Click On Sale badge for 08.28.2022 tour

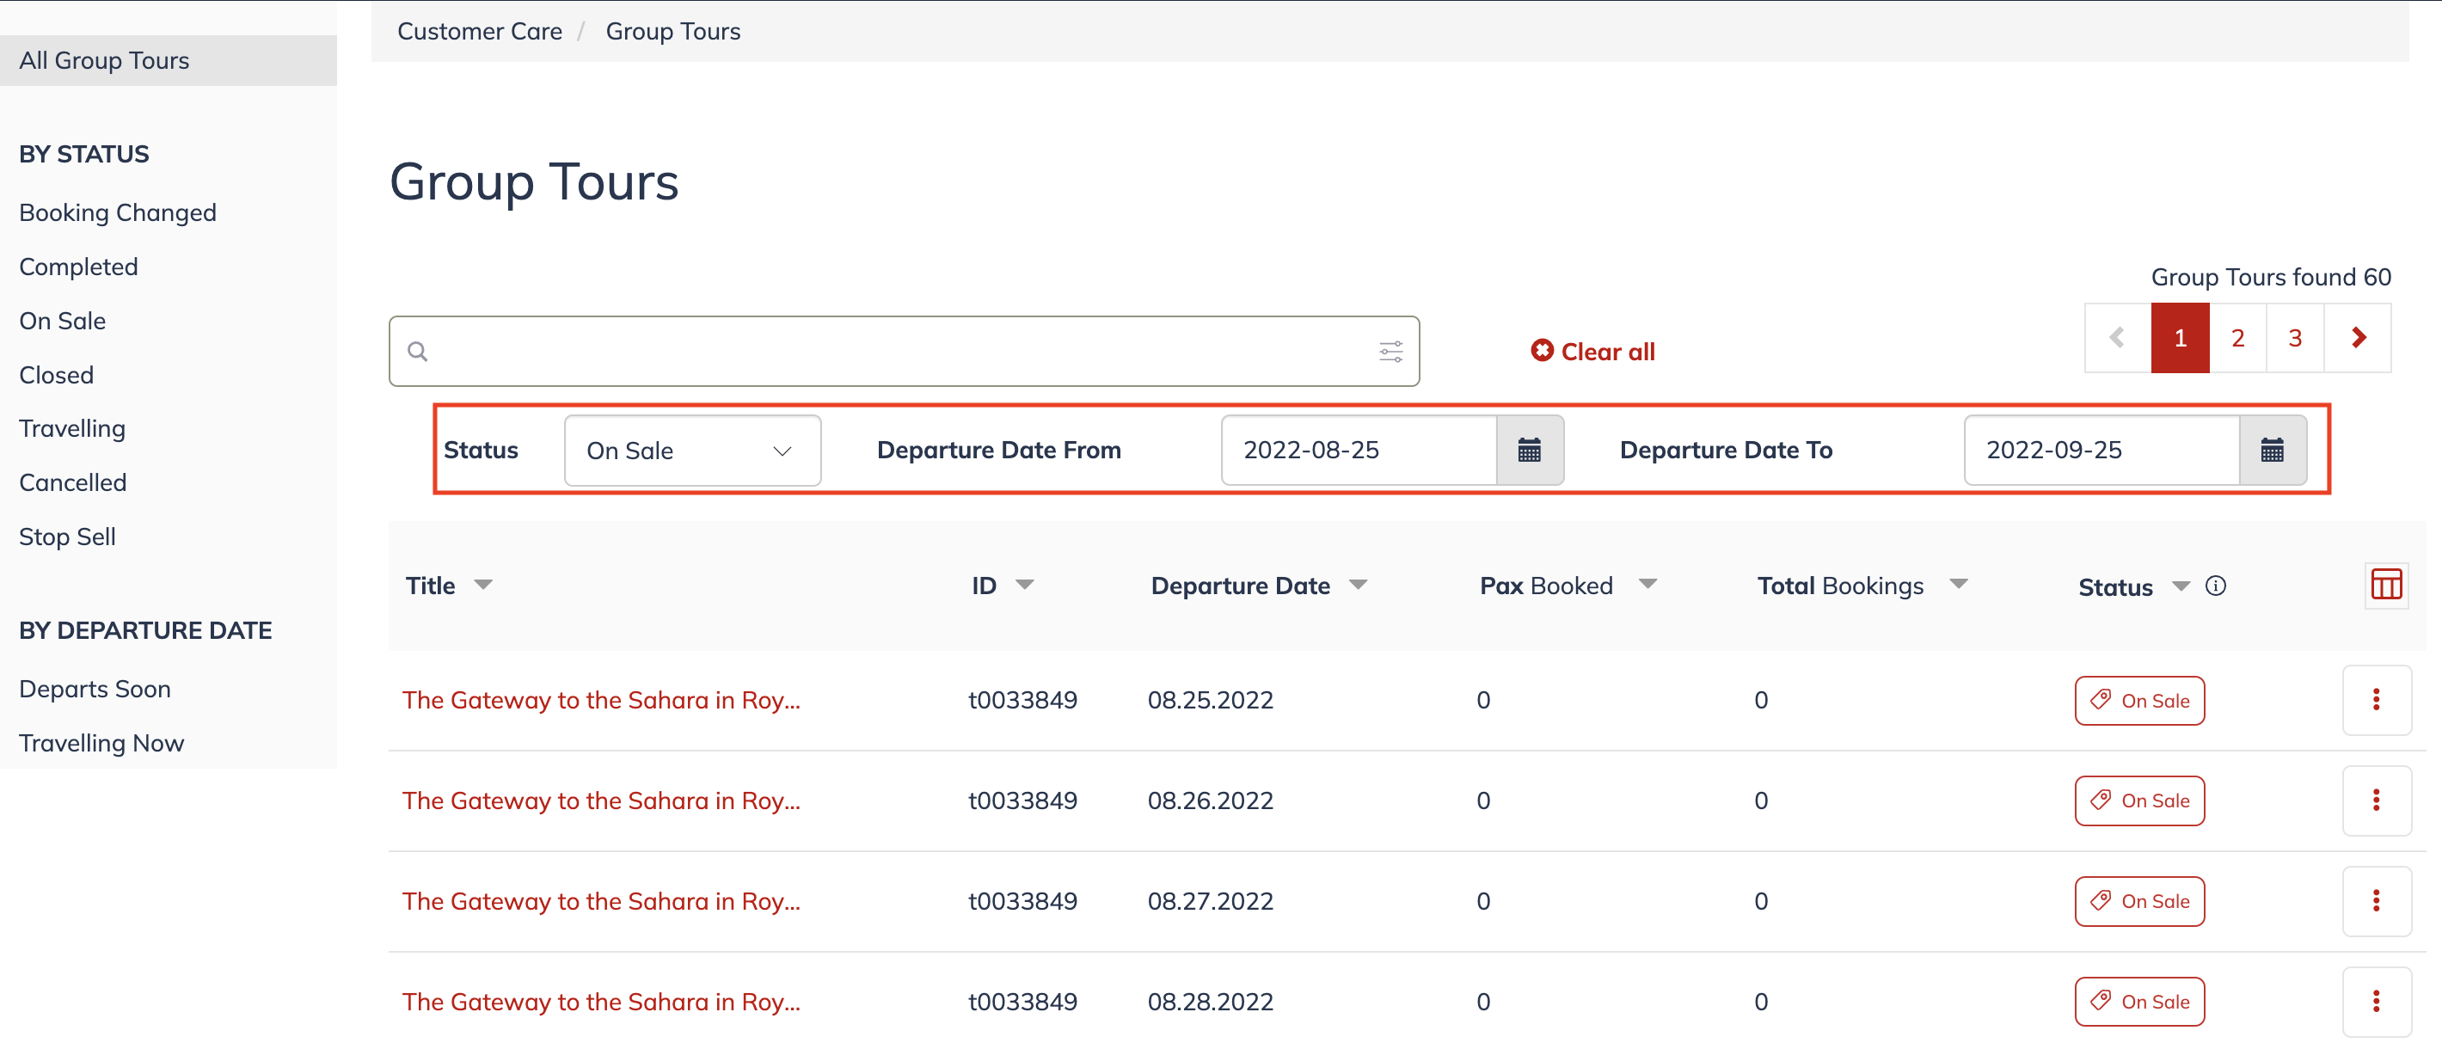point(2139,1002)
